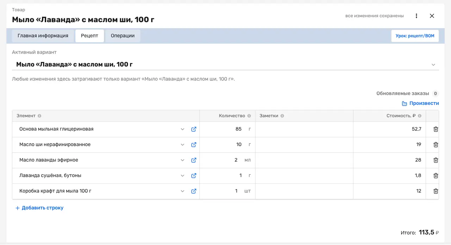451x245 pixels.
Task: Click notes field for Основа мыльная глицериновая
Action: (304, 129)
